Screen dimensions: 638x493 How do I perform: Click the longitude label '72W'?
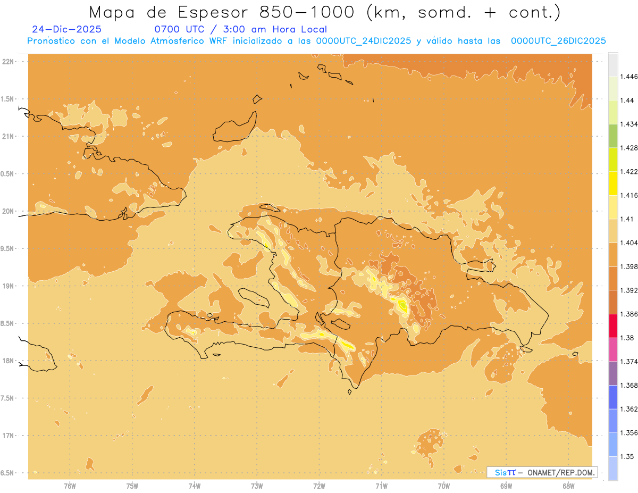click(319, 486)
